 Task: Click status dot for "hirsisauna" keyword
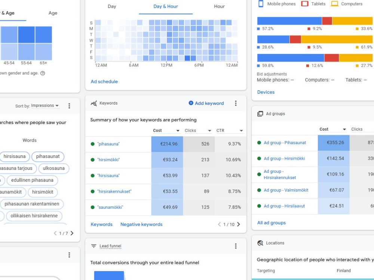point(92,175)
